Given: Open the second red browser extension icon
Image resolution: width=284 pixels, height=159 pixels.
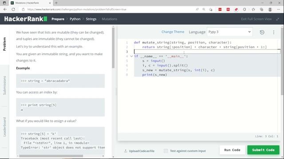Looking at the screenshot, I should click(228, 9).
